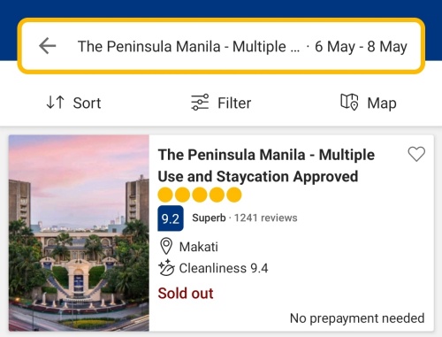Click the map pin icon beside Map

coord(349,102)
